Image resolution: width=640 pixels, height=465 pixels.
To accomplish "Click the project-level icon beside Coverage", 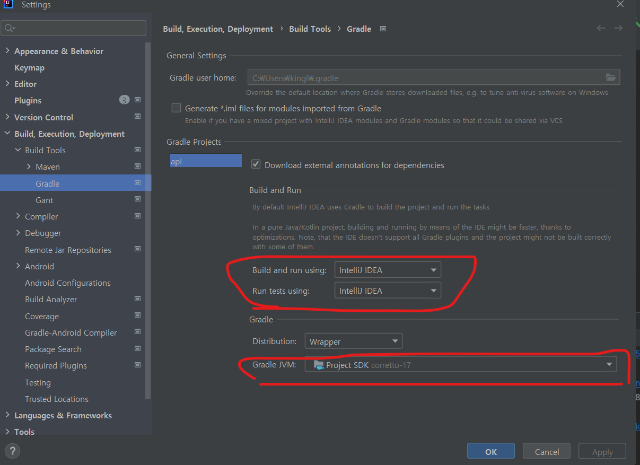I will 138,316.
